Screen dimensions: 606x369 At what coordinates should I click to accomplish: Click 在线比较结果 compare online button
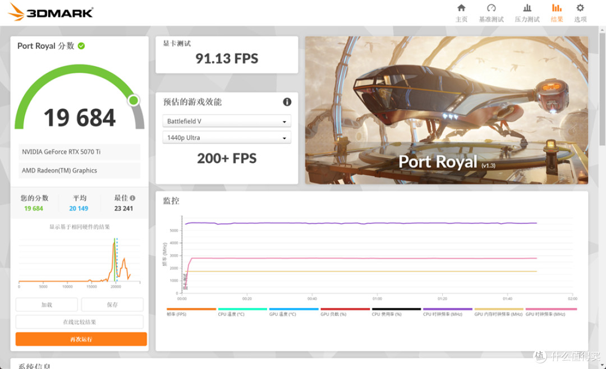coord(79,322)
